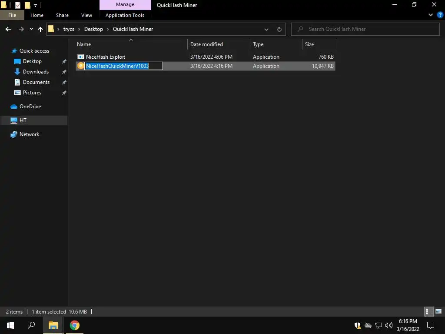The width and height of the screenshot is (445, 334).
Task: Refresh the QuickHash Miner folder
Action: click(279, 29)
